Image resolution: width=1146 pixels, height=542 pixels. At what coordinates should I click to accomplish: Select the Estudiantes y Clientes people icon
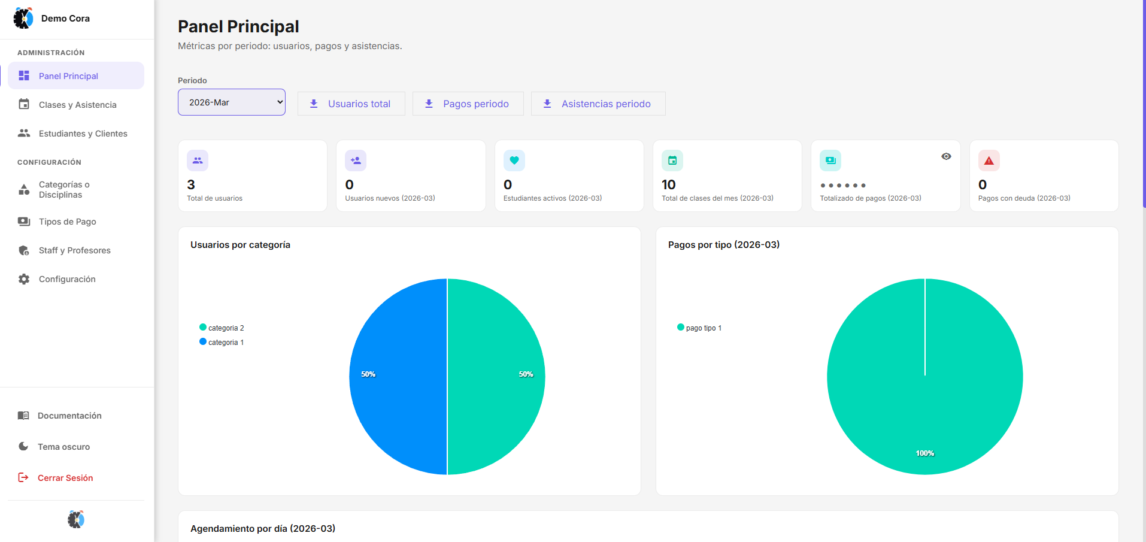24,133
